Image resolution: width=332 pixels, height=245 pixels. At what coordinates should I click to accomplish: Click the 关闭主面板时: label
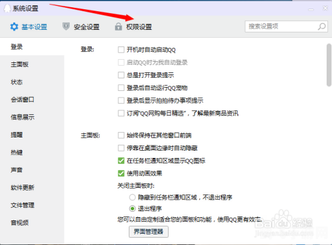pos(135,185)
